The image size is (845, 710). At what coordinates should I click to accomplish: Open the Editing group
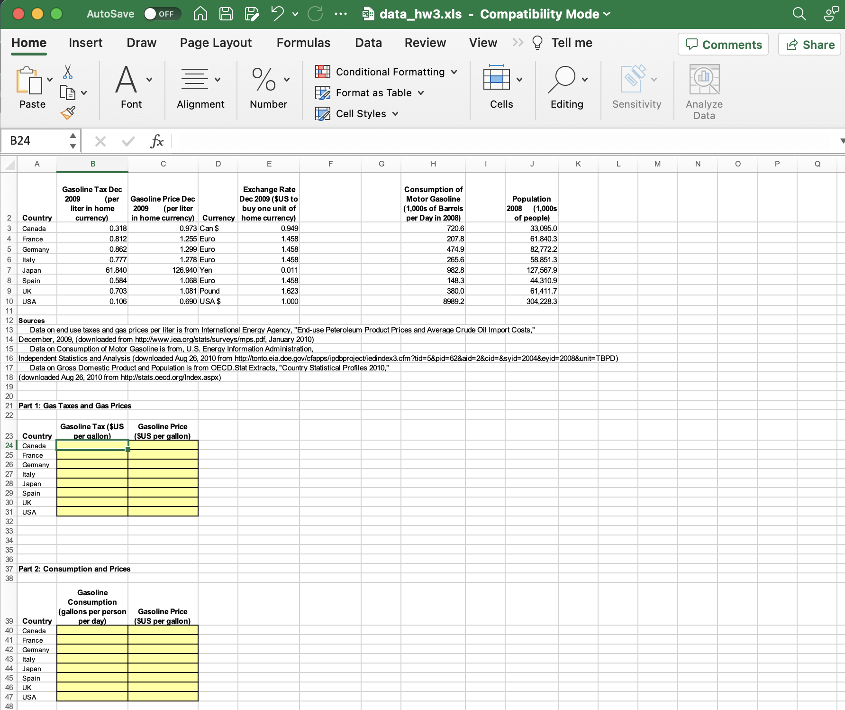click(x=567, y=88)
